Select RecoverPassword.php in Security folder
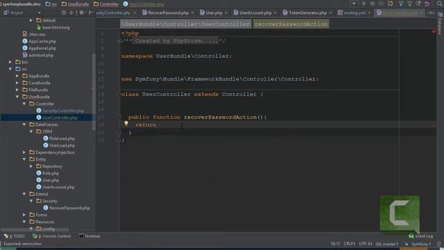Image resolution: width=444 pixels, height=250 pixels. click(67, 208)
